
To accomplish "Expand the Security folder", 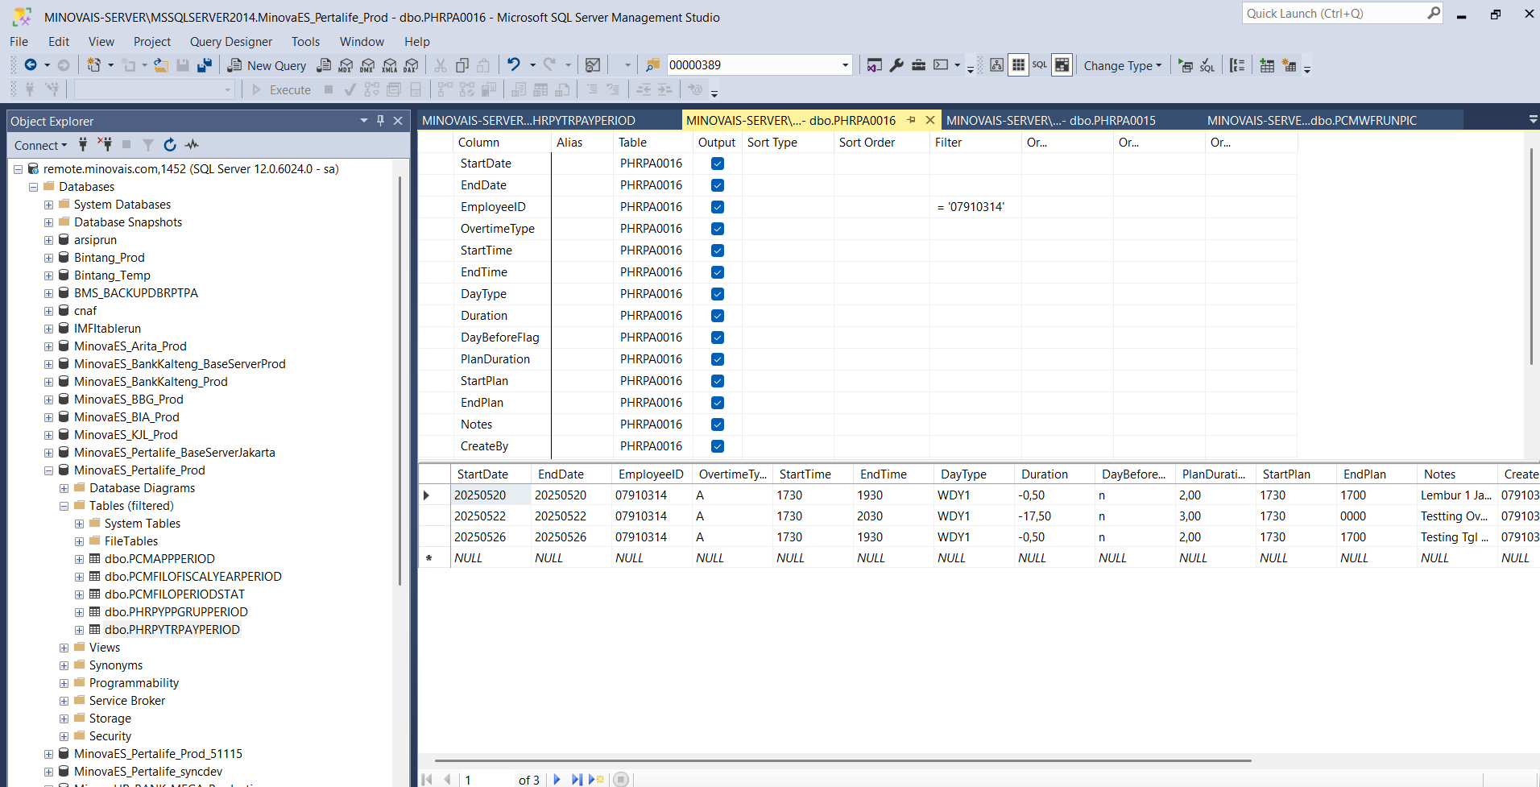I will coord(64,736).
